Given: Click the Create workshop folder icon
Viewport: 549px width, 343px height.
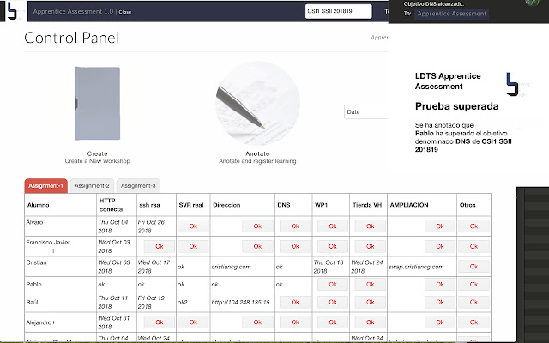Looking at the screenshot, I should 98,104.
